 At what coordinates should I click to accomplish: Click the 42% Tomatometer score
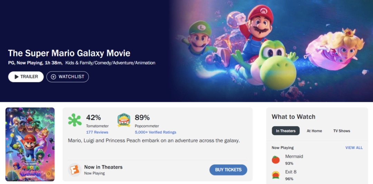(x=94, y=117)
